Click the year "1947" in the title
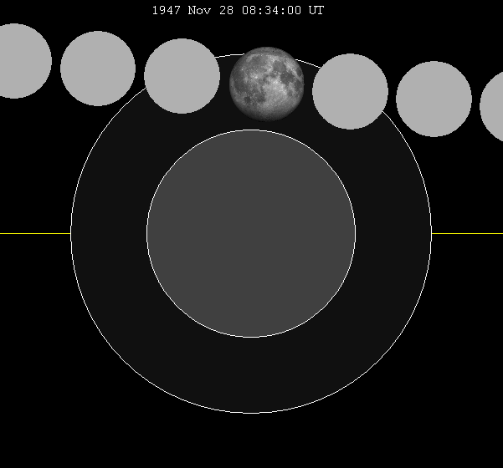 coord(166,11)
